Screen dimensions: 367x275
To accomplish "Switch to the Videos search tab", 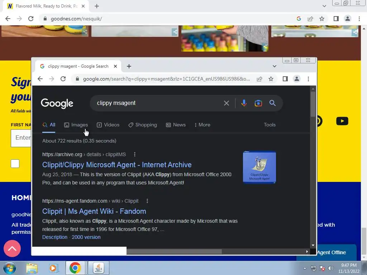I will pyautogui.click(x=108, y=125).
